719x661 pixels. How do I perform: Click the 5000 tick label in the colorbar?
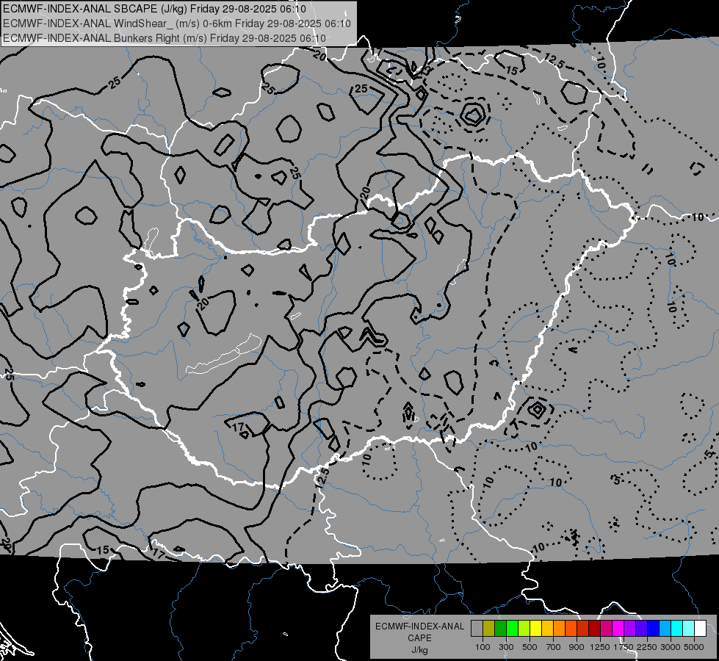click(694, 647)
